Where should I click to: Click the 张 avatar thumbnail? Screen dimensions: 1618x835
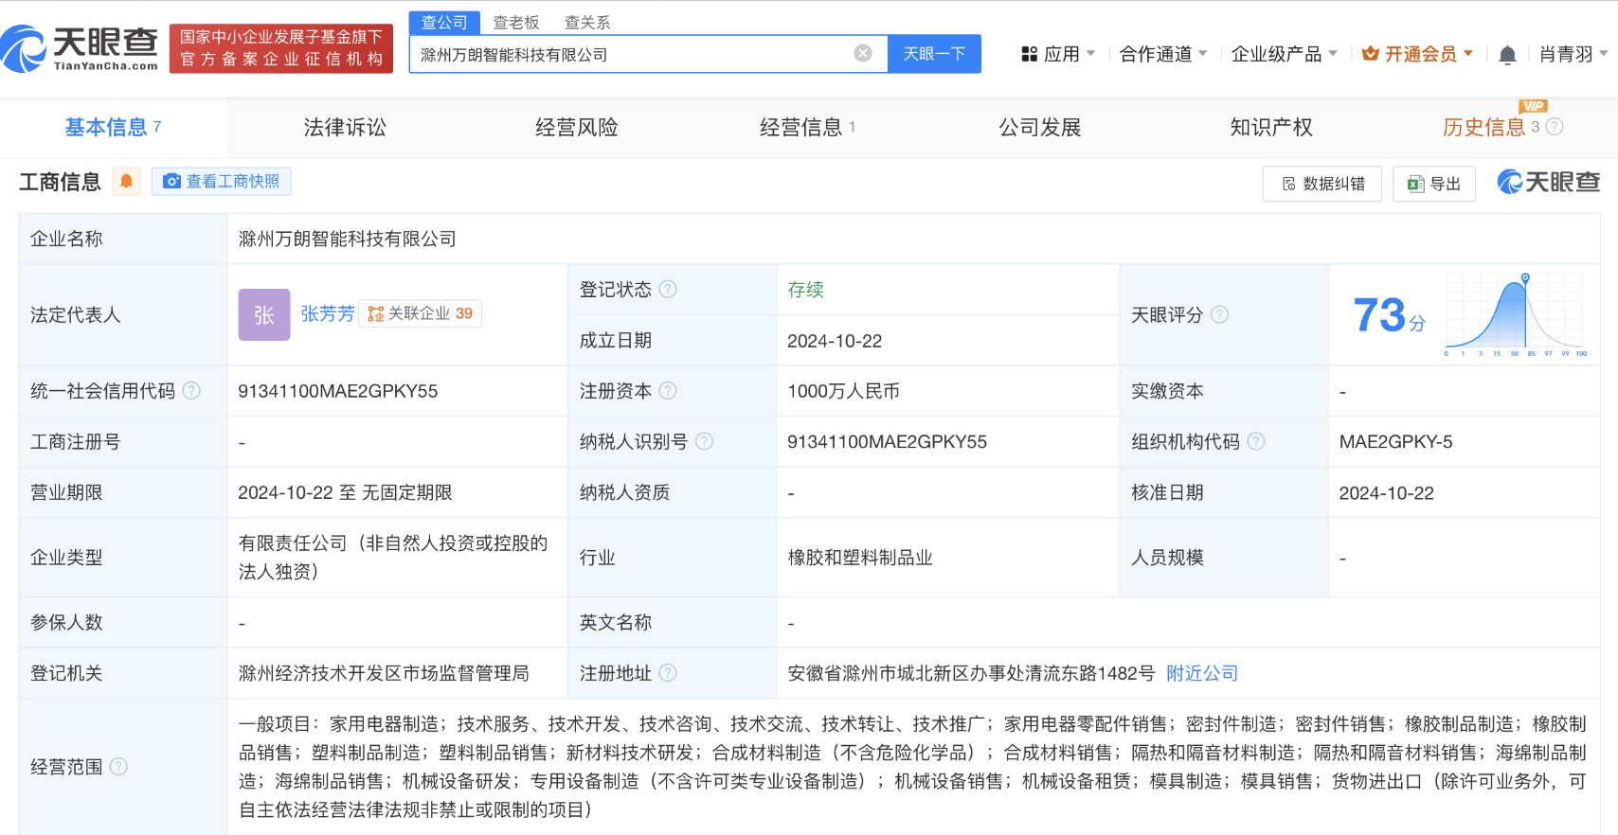[x=263, y=314]
